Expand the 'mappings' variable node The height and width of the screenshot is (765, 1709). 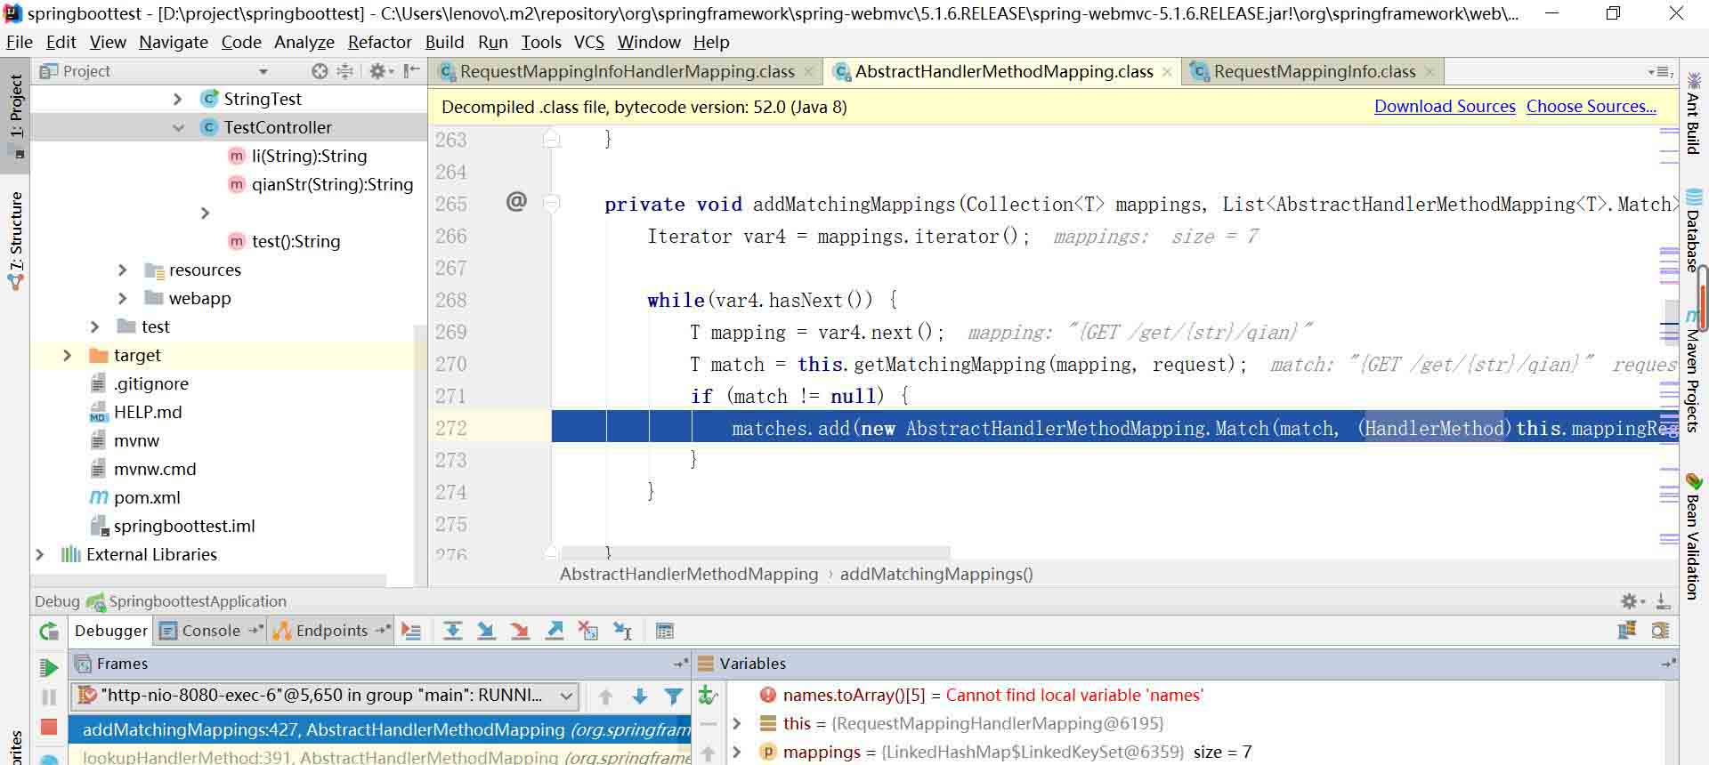point(737,752)
